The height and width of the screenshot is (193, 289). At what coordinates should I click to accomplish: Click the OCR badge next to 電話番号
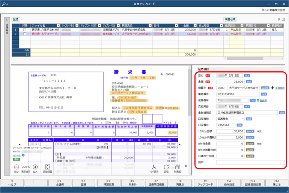click(264, 94)
